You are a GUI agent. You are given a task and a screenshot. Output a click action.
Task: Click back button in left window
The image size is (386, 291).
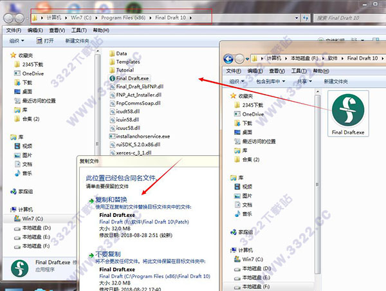(8, 18)
